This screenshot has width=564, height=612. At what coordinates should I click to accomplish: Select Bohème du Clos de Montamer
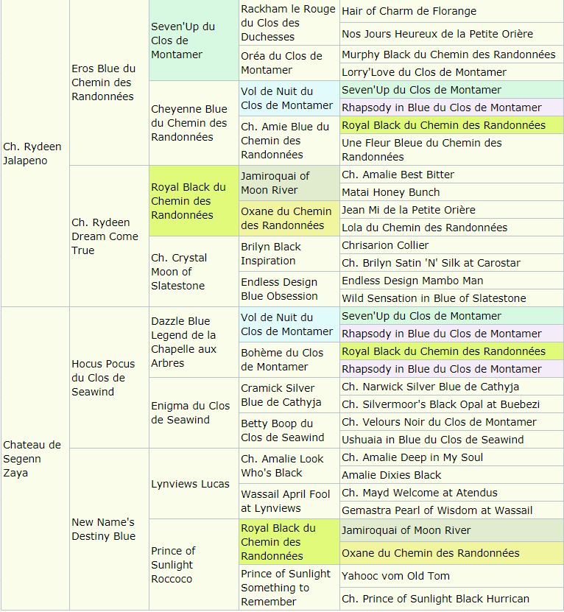[x=289, y=359]
